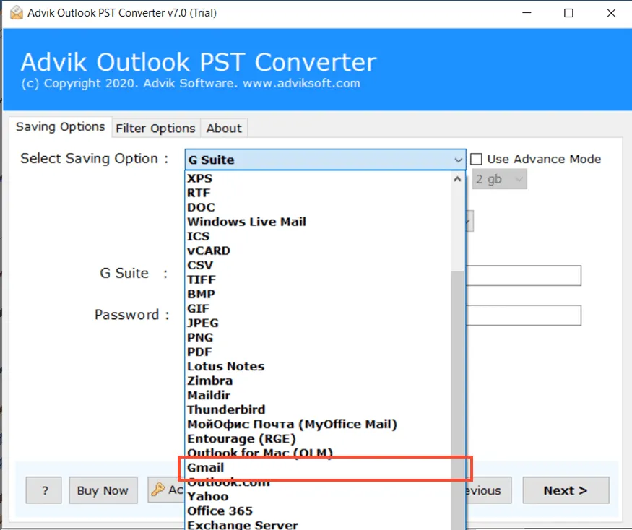Minimize the Advik converter window

point(527,13)
